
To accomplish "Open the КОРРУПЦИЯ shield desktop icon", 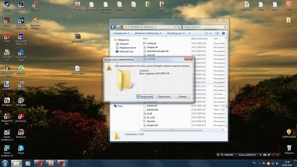I will tap(289, 134).
